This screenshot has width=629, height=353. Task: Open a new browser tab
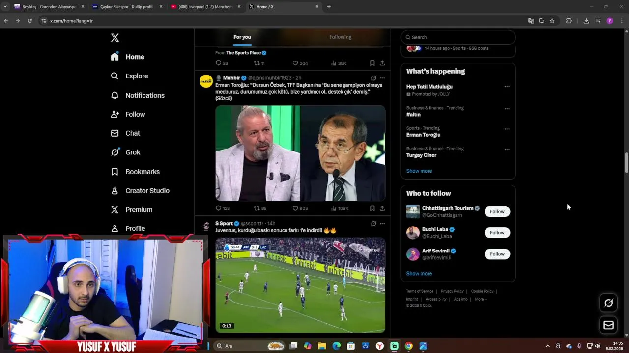pos(329,7)
